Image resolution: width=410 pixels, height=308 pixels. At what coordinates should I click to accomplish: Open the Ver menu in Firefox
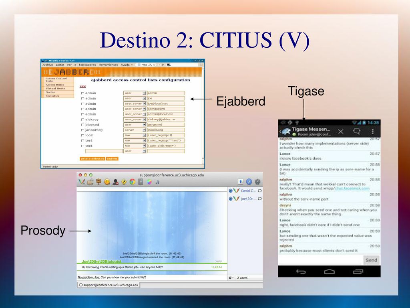69,65
